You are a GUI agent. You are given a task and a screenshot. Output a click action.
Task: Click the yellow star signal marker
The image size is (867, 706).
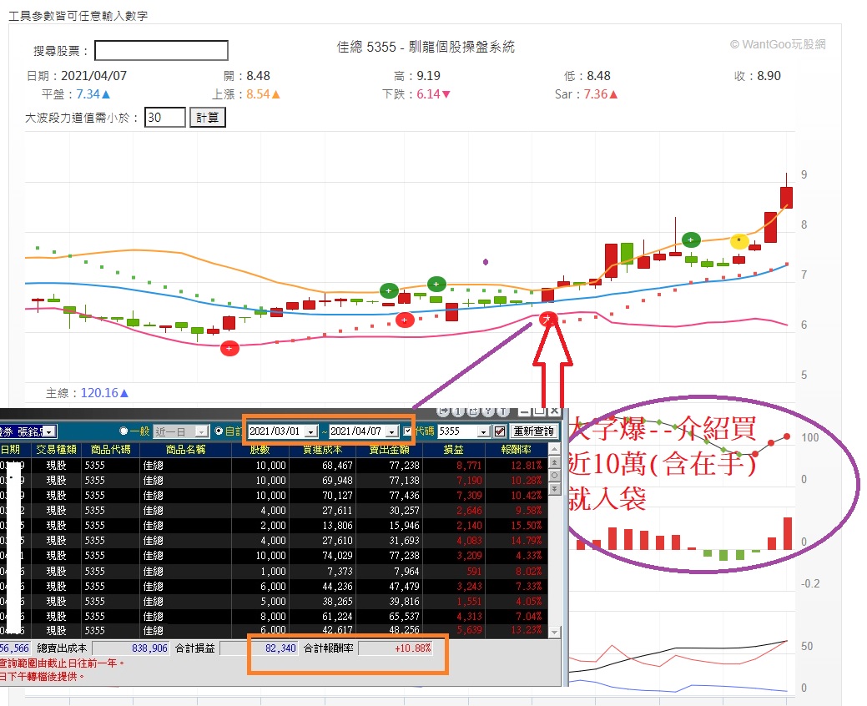pos(739,241)
